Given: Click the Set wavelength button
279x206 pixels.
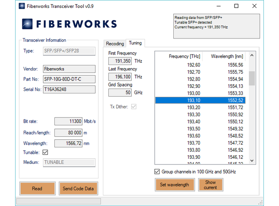Looking at the screenshot, I should click(x=175, y=184).
